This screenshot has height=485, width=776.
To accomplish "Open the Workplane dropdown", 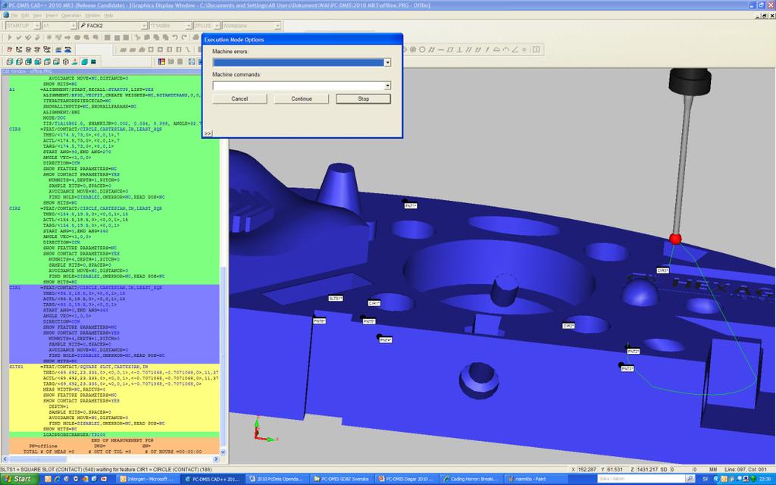I will [x=277, y=25].
